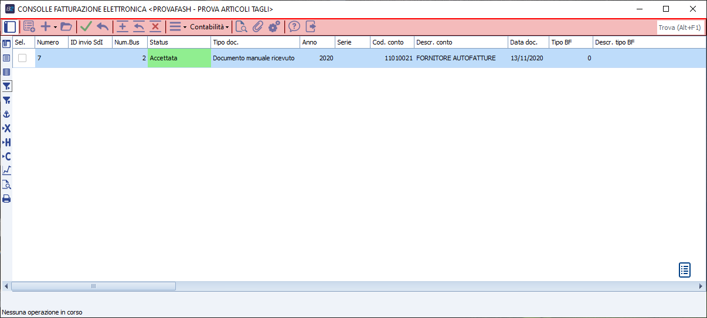Click the column chooser sidebar icon
707x318 pixels.
point(6,43)
